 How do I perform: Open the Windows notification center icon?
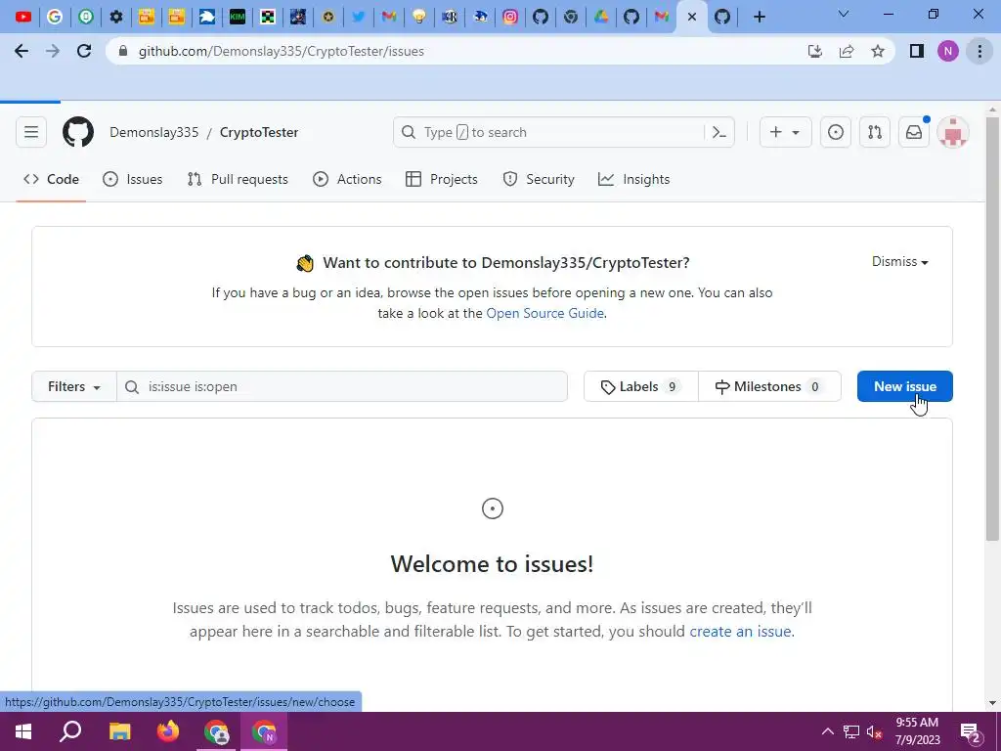pos(971,732)
